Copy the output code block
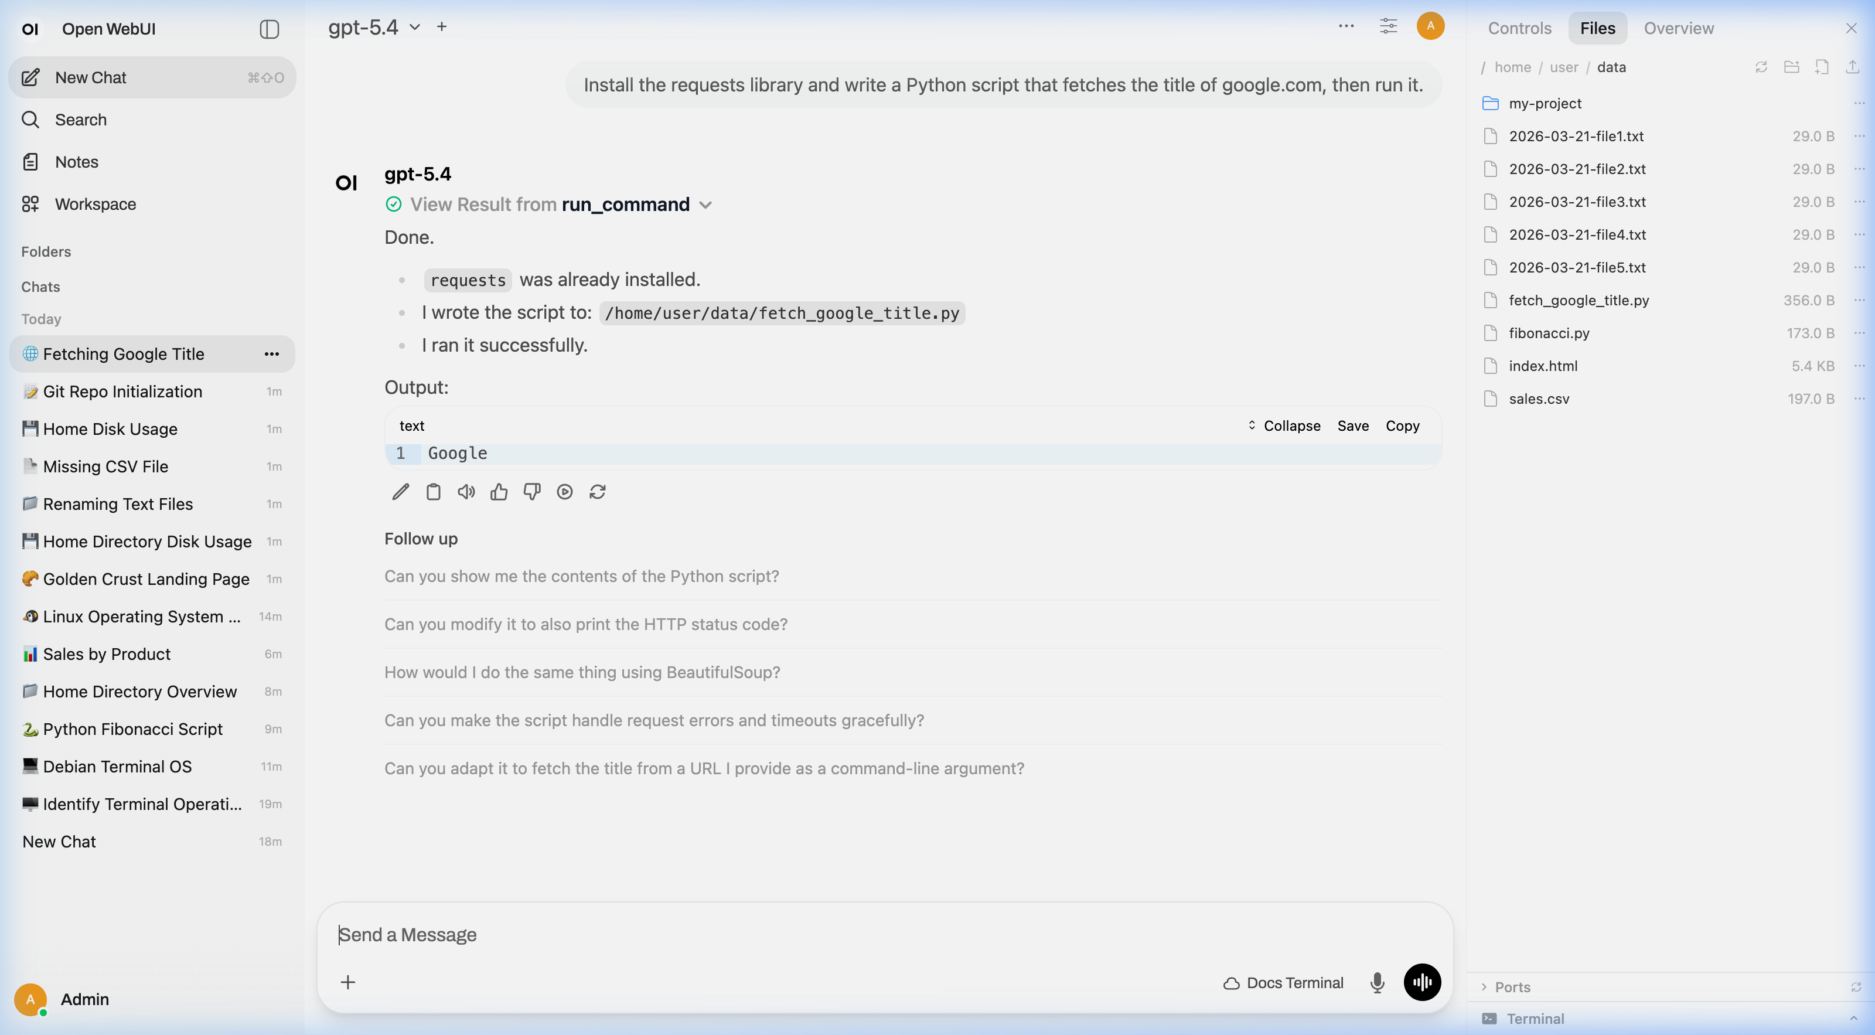 1402,426
